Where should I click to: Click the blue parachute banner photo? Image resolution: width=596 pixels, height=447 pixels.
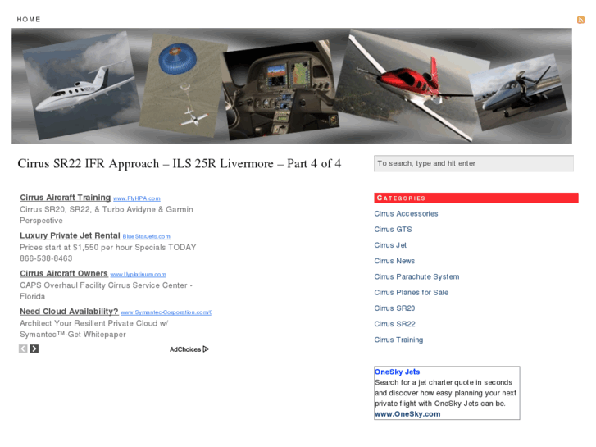184,84
